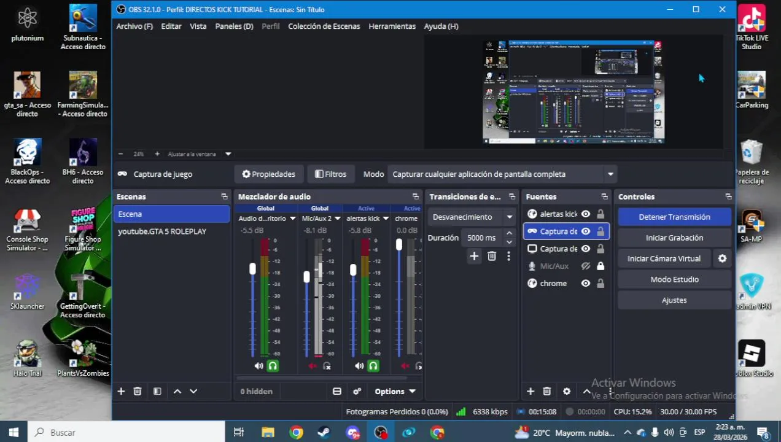Open source Propiedades button

[269, 174]
